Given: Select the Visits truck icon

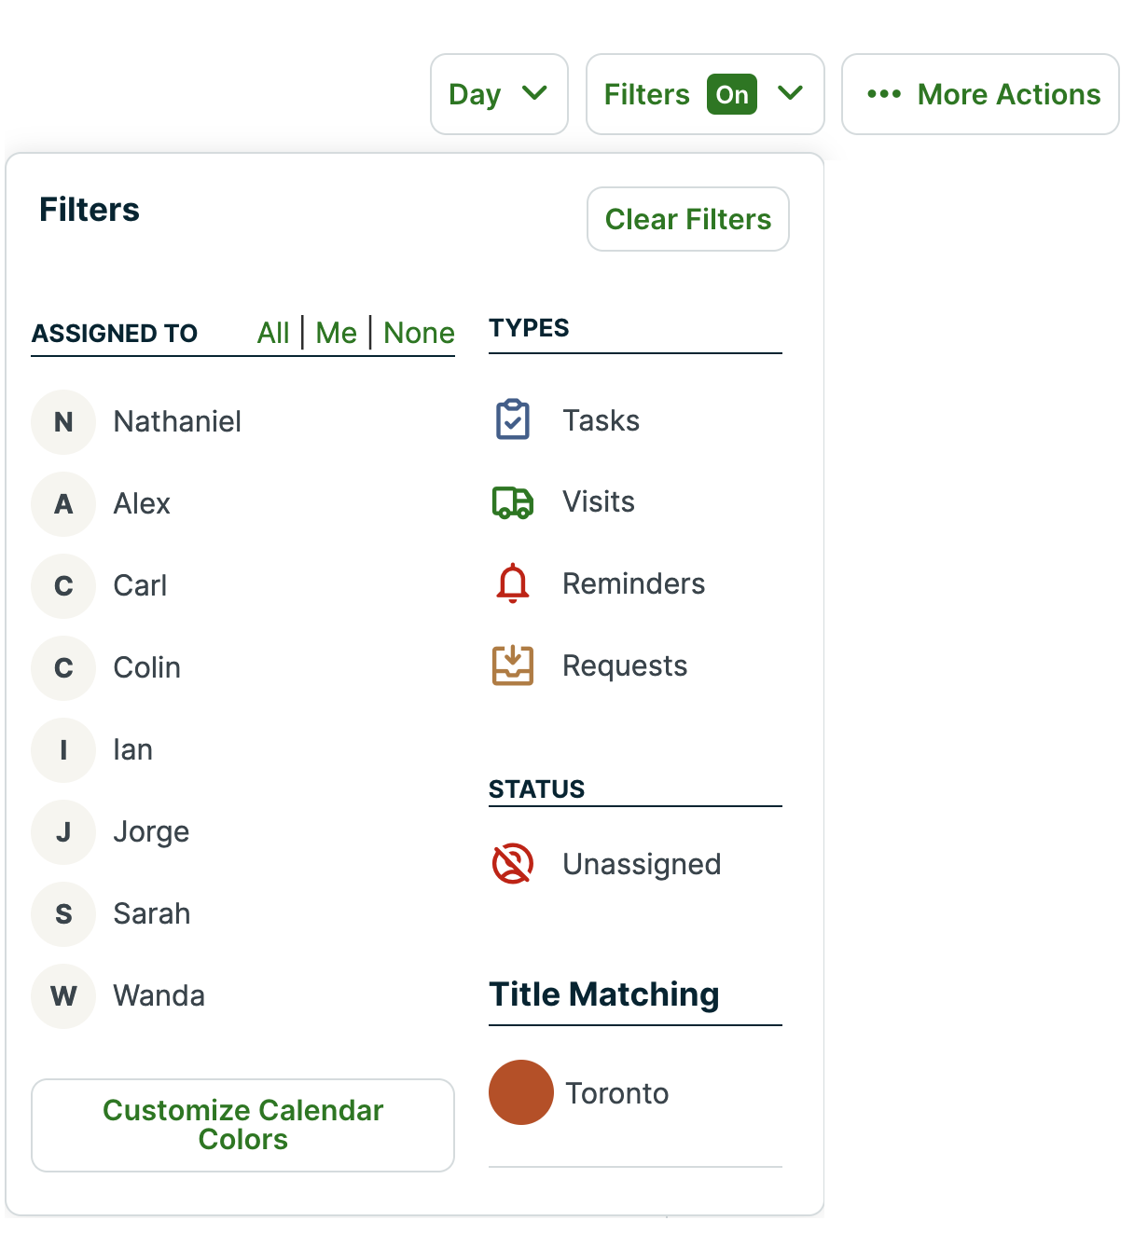Looking at the screenshot, I should click(512, 502).
